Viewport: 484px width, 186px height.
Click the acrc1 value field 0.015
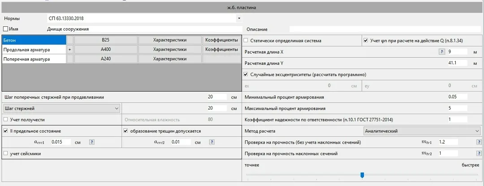60,142
